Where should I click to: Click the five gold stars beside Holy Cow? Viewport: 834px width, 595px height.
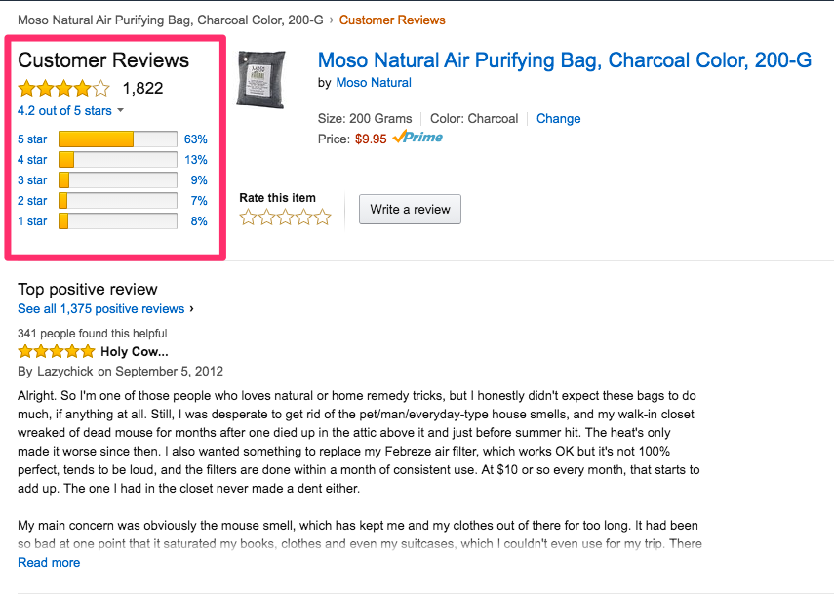coord(57,351)
